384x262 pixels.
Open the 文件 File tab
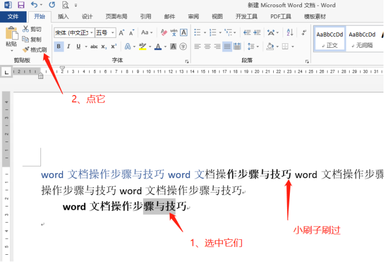click(13, 17)
